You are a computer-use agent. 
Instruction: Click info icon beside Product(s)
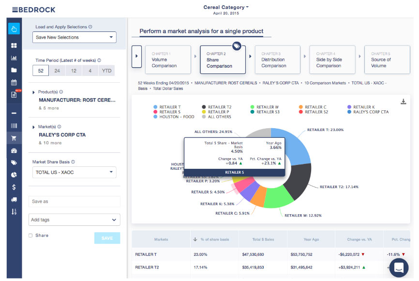(61, 92)
